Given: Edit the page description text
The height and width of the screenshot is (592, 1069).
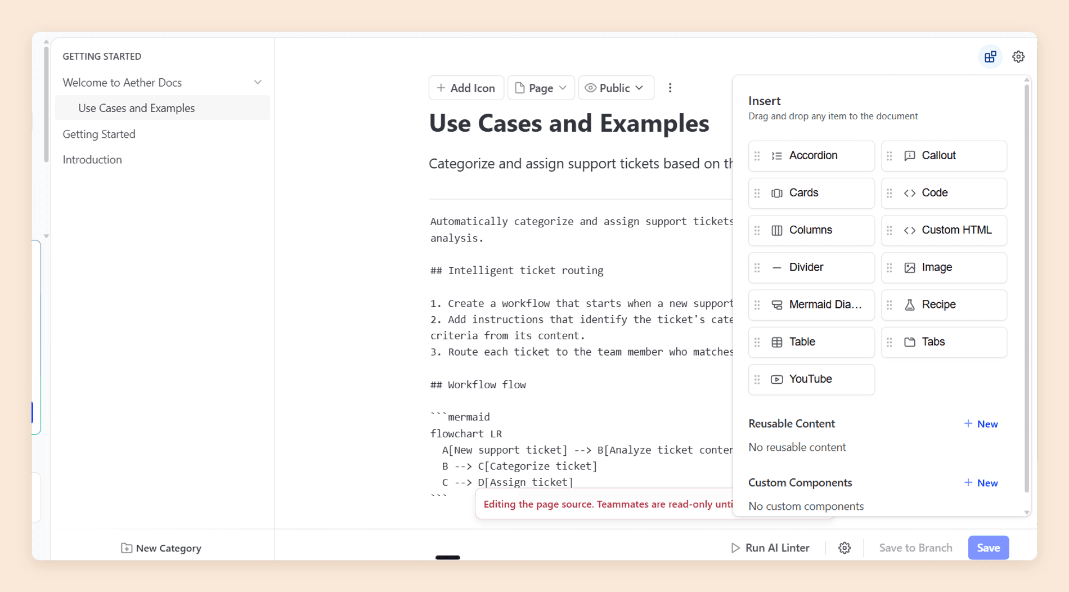Looking at the screenshot, I should 581,163.
